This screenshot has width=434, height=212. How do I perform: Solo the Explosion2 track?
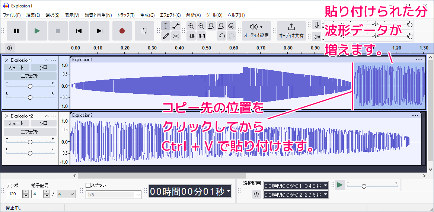[44, 123]
